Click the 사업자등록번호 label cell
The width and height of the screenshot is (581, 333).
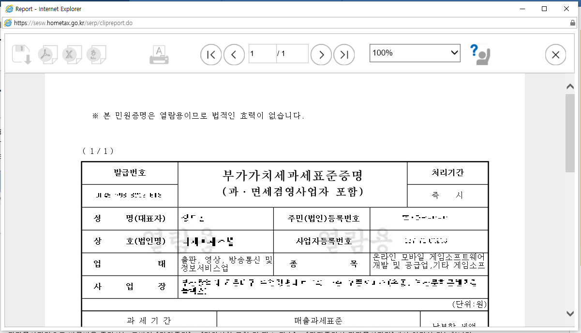click(x=322, y=241)
